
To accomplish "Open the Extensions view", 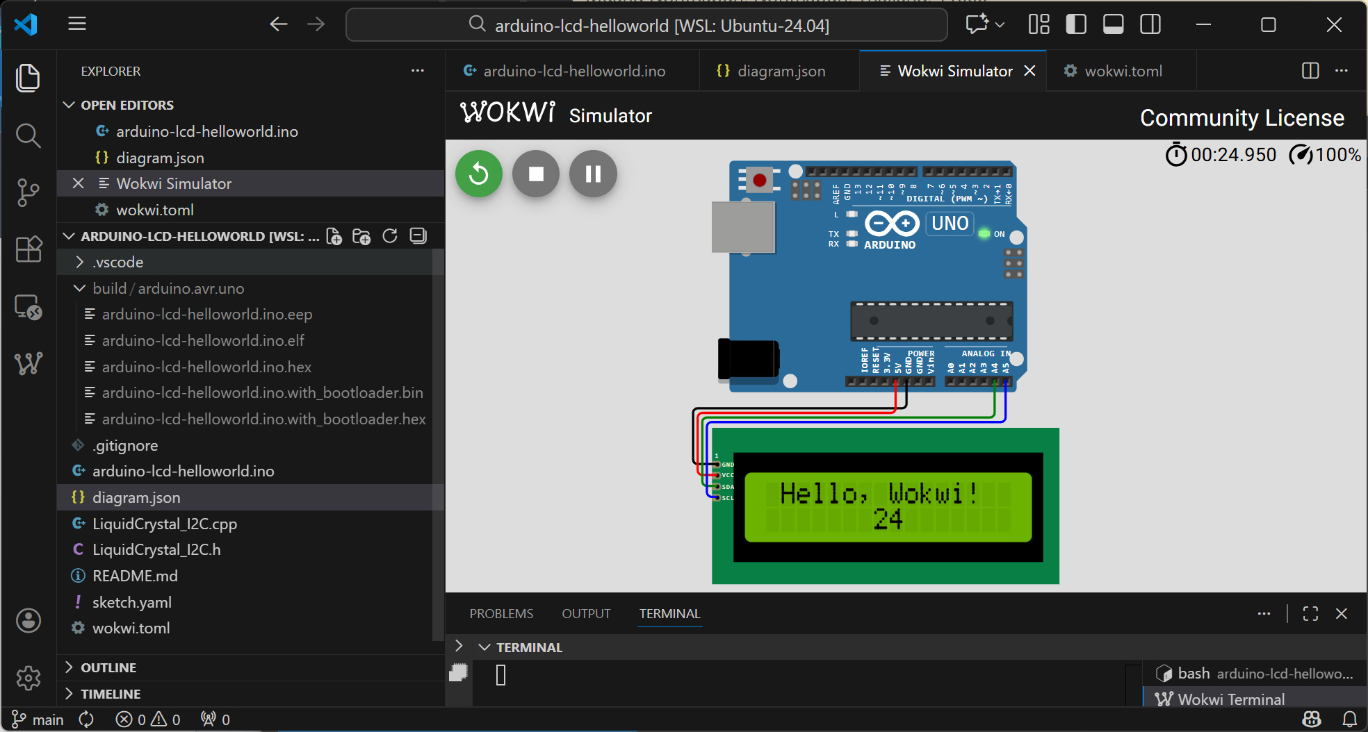I will coord(28,249).
